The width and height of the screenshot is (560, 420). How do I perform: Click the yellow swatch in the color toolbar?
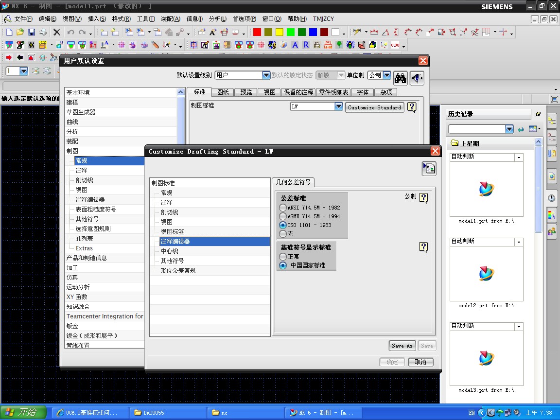click(280, 33)
